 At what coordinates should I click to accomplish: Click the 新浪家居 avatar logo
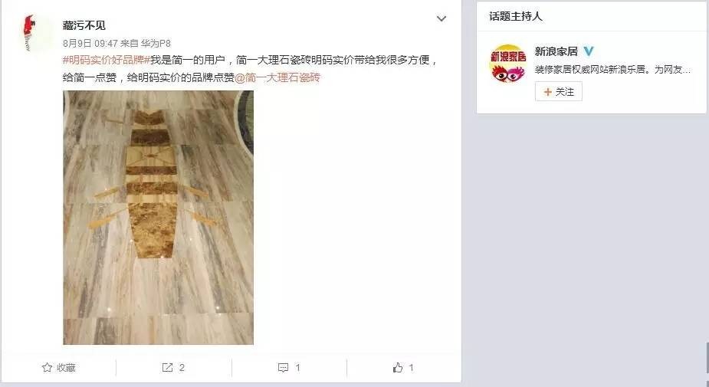tap(507, 63)
